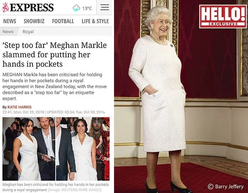Image resolution: width=248 pixels, height=193 pixels.
Task: Go to the NEWS section
Action: coord(10,21)
